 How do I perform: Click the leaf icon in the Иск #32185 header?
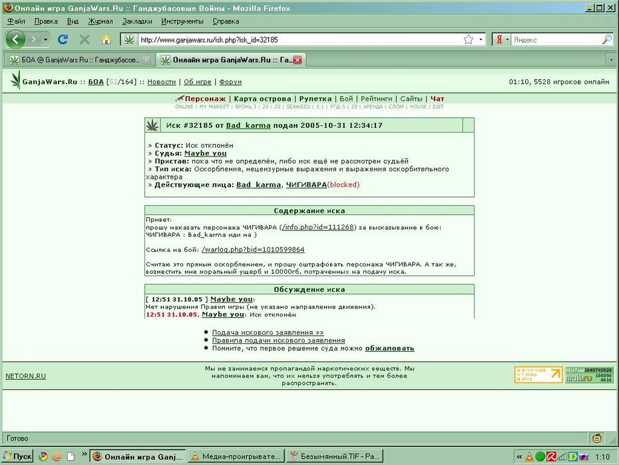152,125
